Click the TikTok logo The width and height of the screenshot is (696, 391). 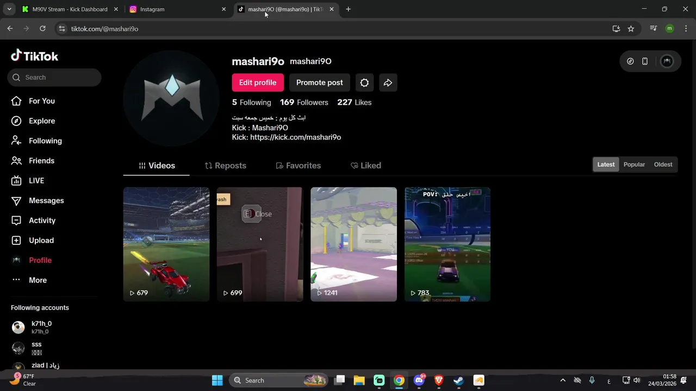(x=34, y=55)
